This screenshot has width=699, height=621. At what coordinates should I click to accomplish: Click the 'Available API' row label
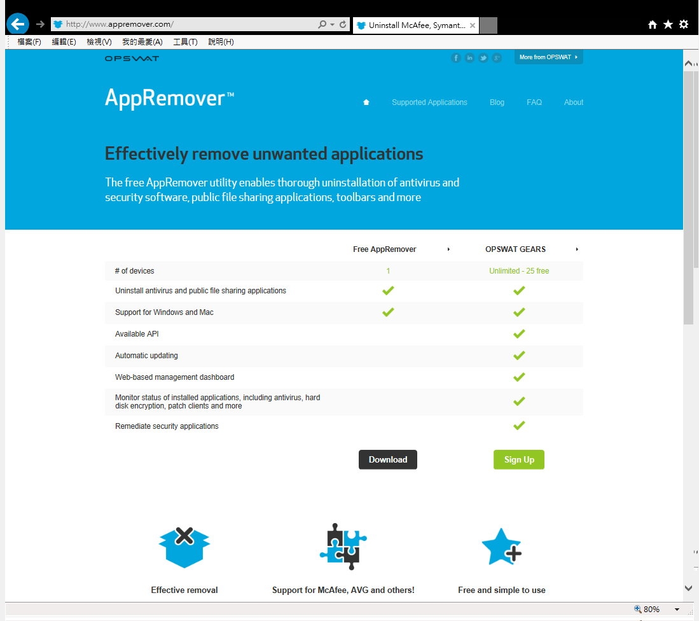pos(137,334)
